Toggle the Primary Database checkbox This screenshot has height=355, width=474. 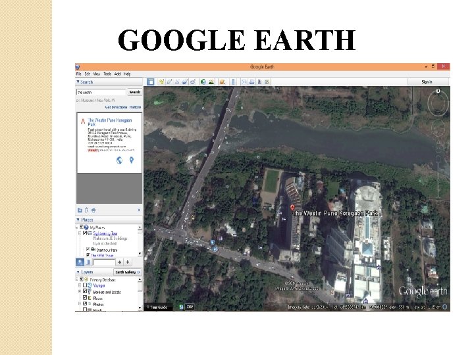[82, 279]
